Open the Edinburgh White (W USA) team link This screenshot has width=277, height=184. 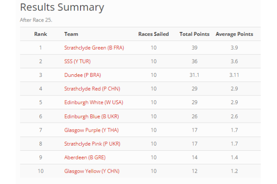tap(92, 102)
